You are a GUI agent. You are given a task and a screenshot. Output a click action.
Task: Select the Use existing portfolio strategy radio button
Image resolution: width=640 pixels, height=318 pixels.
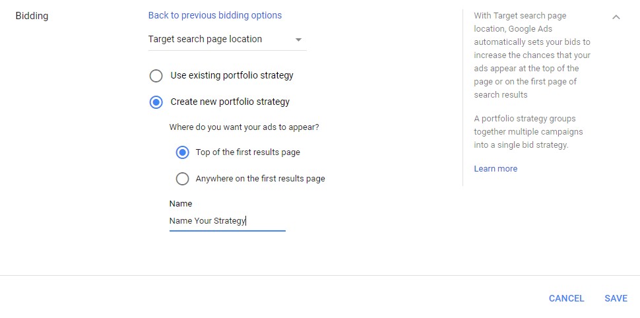[156, 76]
